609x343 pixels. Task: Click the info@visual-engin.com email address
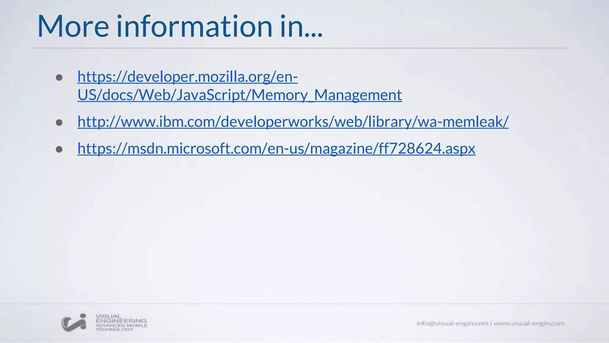(452, 323)
